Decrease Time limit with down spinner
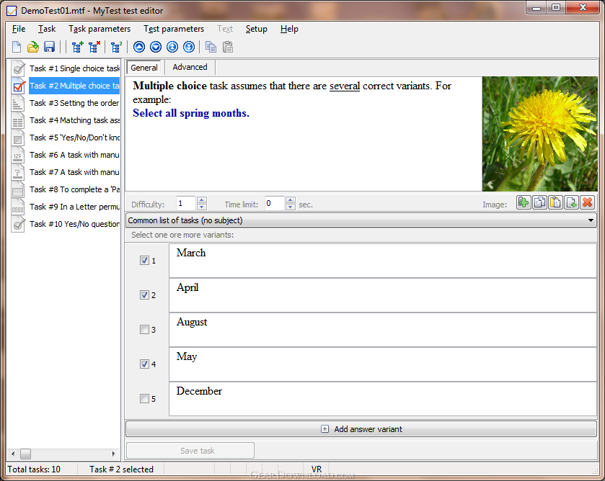 click(x=291, y=207)
